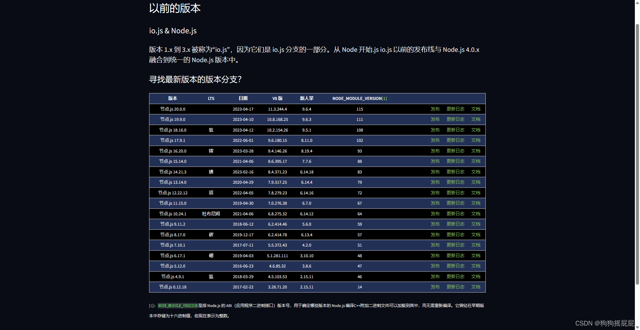Click the 日期 column header
Image resolution: width=640 pixels, height=330 pixels.
coord(243,99)
